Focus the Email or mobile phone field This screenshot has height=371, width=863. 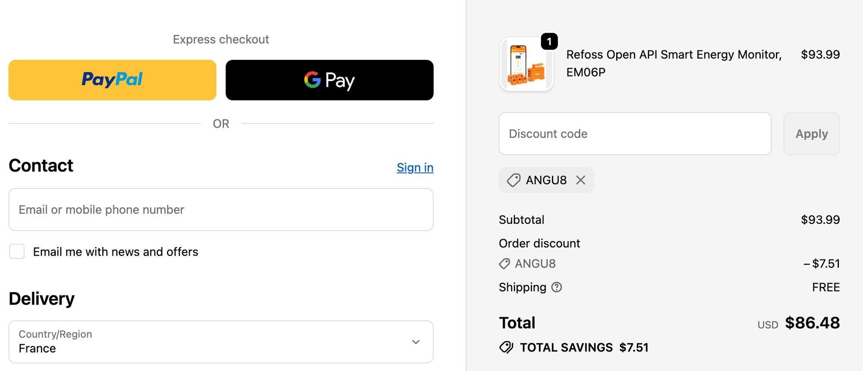[220, 210]
